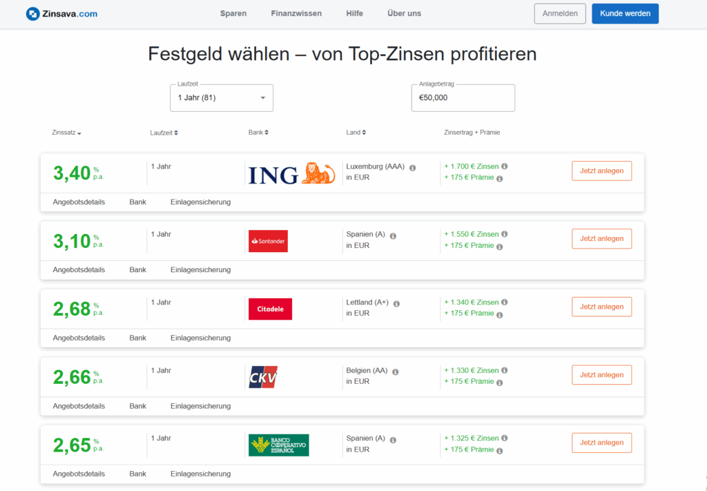Viewport: 707px width, 491px height.
Task: Click the Anlagebetrag input field
Action: [463, 97]
